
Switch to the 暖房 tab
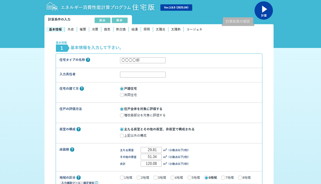tap(83, 29)
